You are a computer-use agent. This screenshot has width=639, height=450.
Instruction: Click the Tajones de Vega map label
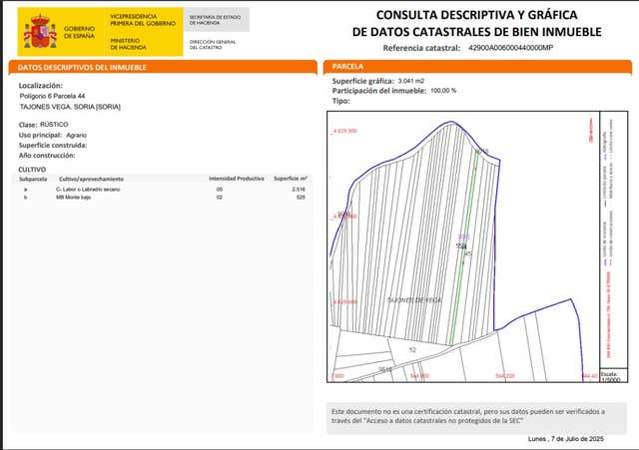[412, 299]
